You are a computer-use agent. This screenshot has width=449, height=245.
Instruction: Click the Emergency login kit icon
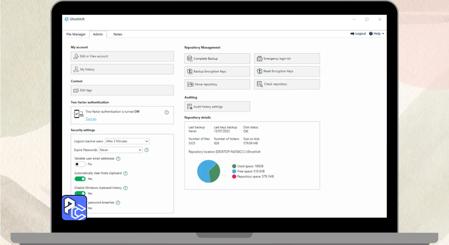(260, 58)
